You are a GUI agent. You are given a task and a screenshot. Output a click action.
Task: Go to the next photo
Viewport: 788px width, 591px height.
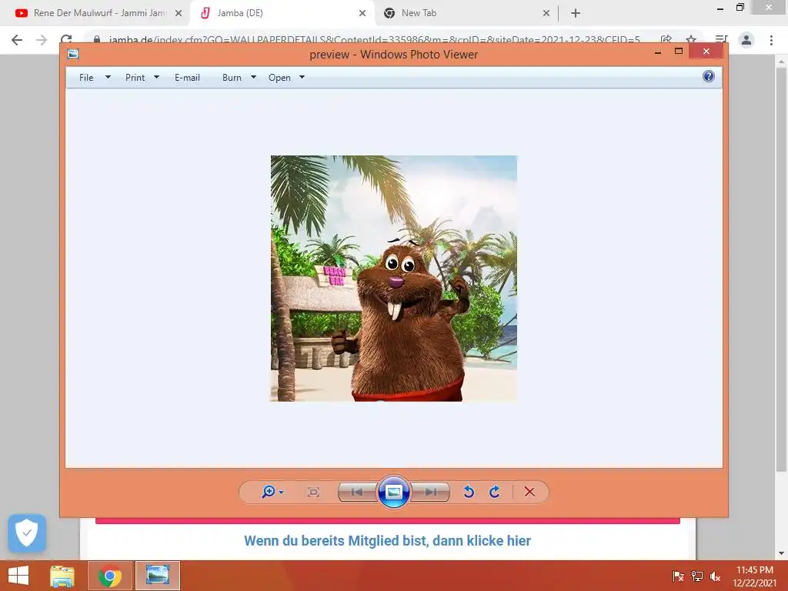click(431, 492)
